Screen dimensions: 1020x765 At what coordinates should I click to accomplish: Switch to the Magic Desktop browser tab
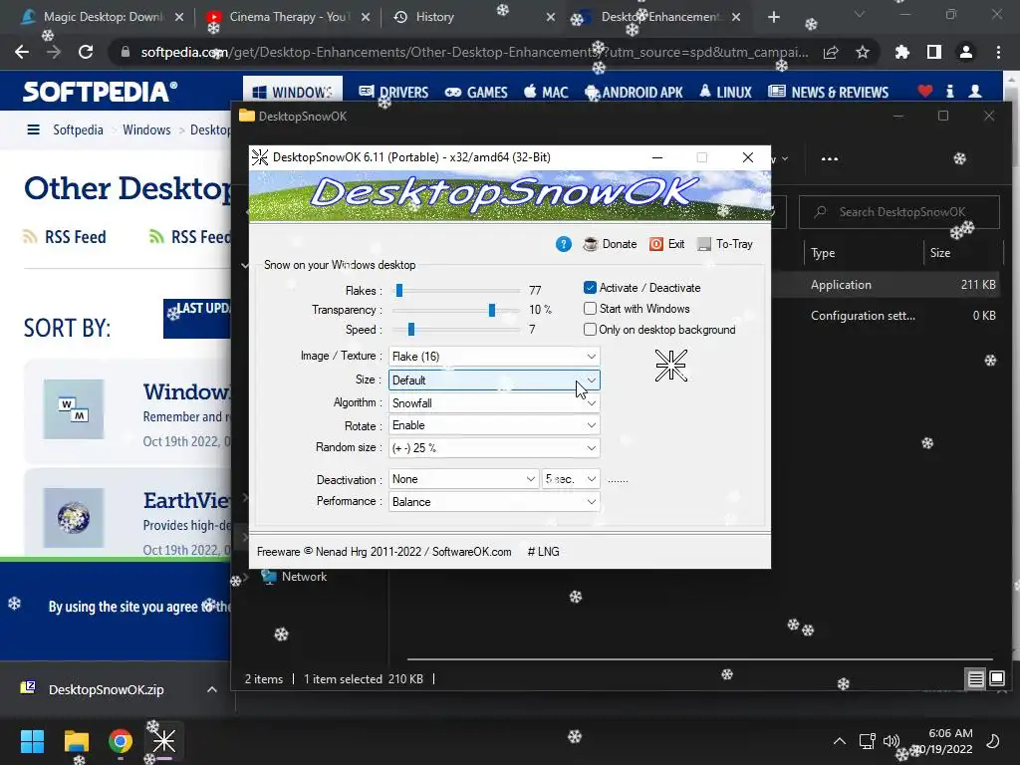[103, 17]
